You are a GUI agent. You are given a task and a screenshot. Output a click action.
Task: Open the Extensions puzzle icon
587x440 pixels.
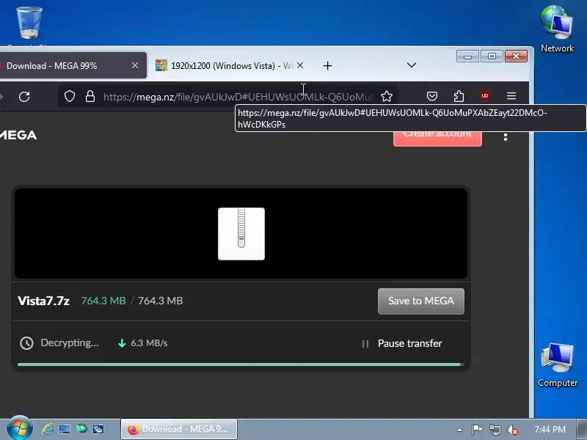(459, 96)
